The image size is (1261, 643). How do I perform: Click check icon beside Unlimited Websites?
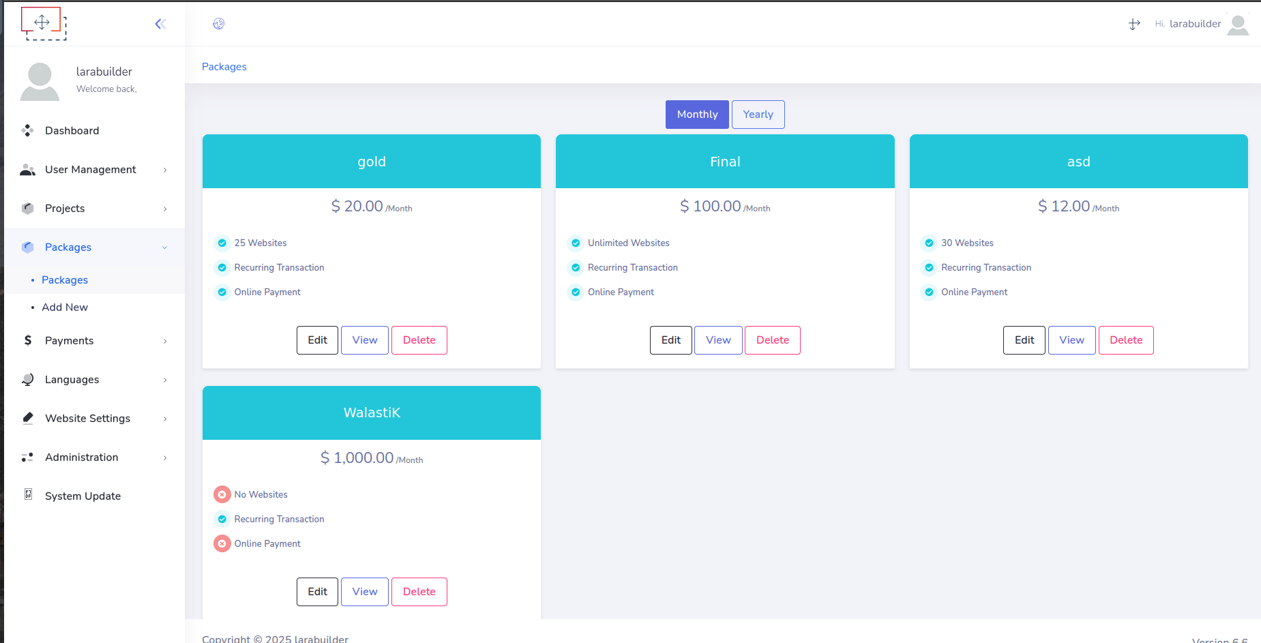pyautogui.click(x=576, y=243)
